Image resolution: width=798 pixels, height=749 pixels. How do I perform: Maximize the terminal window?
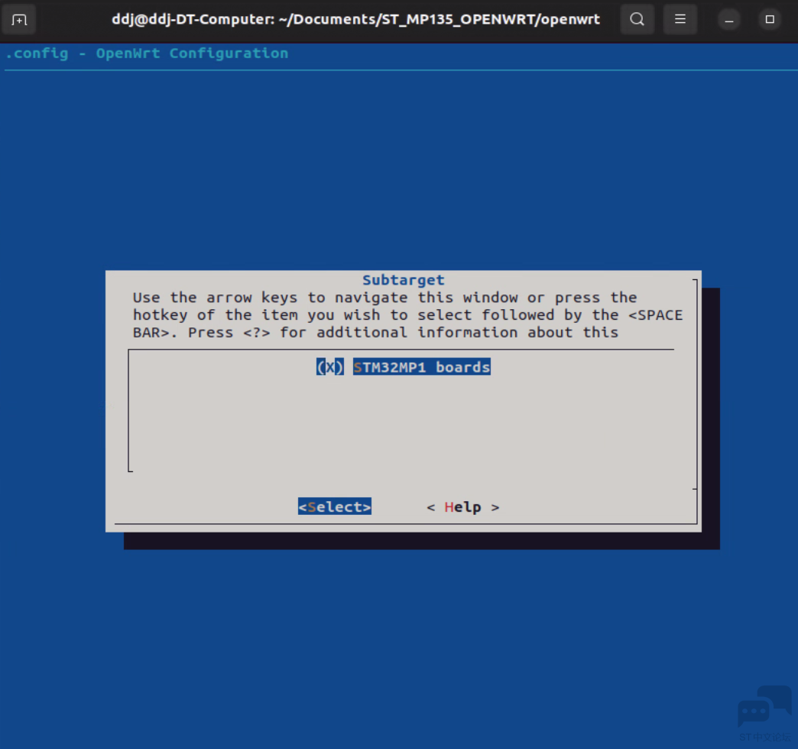click(770, 19)
